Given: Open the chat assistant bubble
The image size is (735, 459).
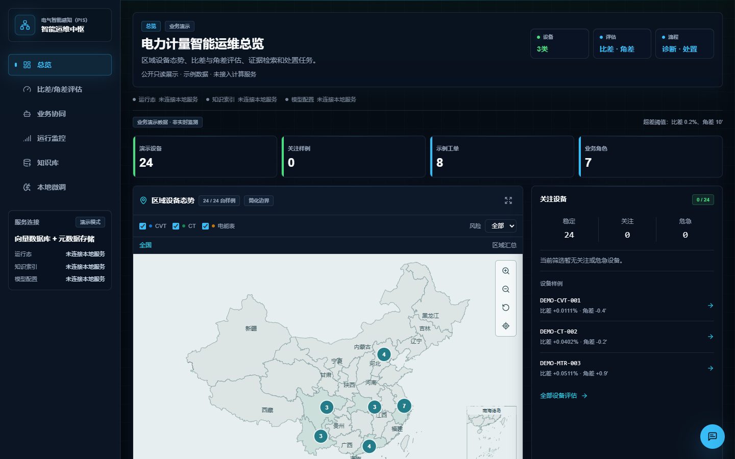Looking at the screenshot, I should pyautogui.click(x=713, y=437).
